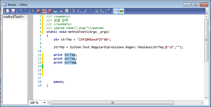Screen dimensions: 211x107
Task: Enable or disable breakpoint icon
Action: click(x=44, y=11)
